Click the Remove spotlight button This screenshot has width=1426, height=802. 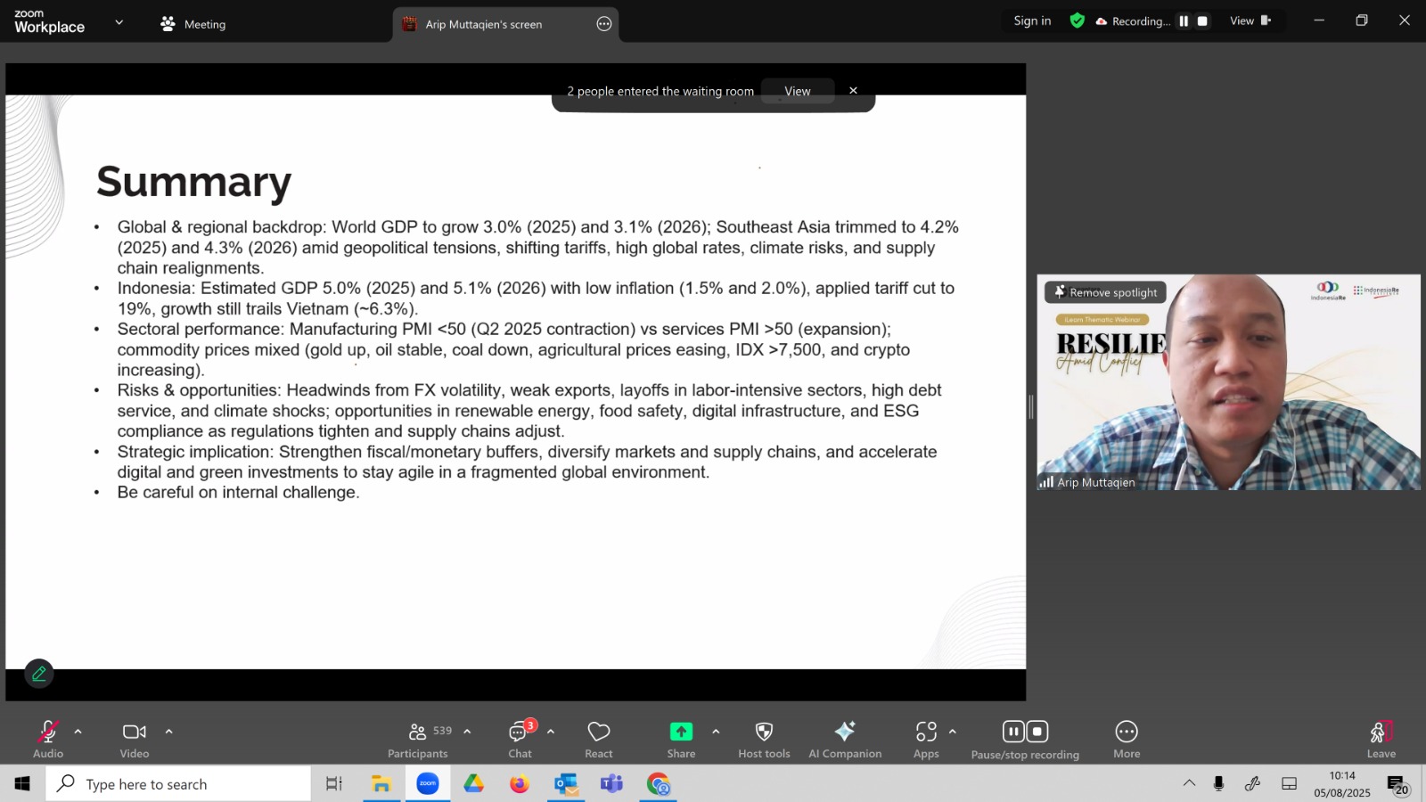point(1105,292)
